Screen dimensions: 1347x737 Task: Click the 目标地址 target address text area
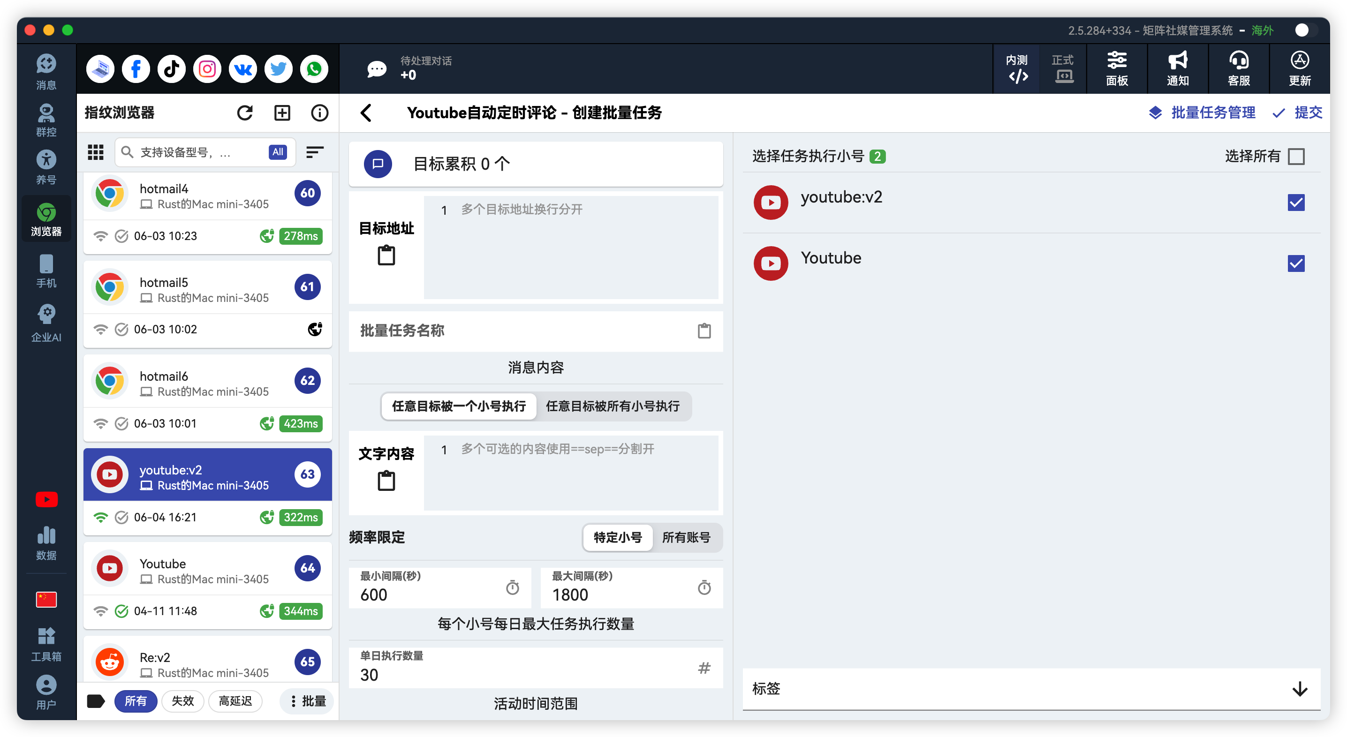pyautogui.click(x=571, y=247)
